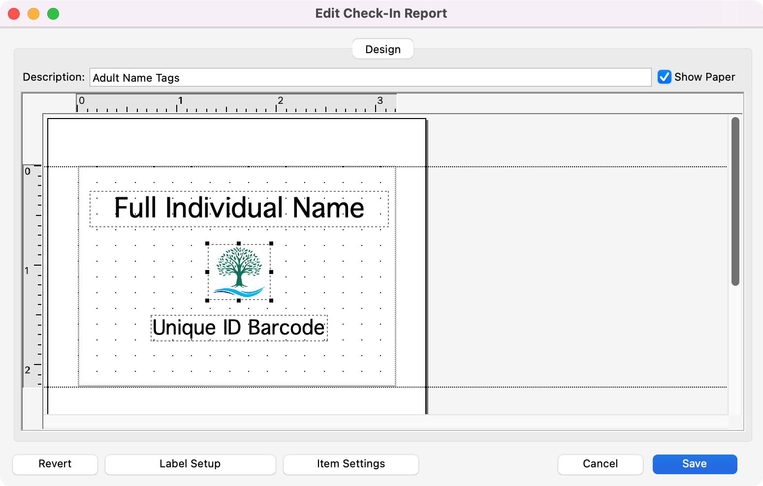Image resolution: width=763 pixels, height=486 pixels.
Task: Click the vertical scrollbar on the right
Action: [x=735, y=202]
